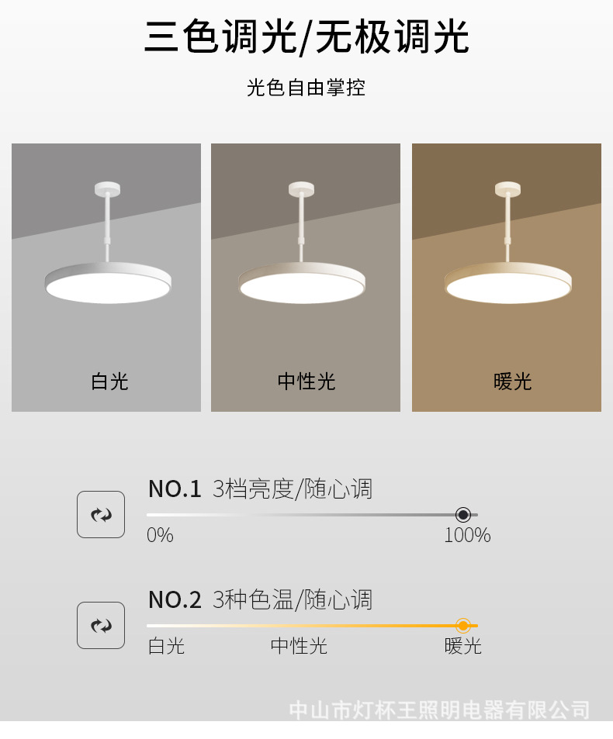This screenshot has height=739, width=613.
Task: Click the 中性光 caption under the middle lamp
Action: coord(306,382)
